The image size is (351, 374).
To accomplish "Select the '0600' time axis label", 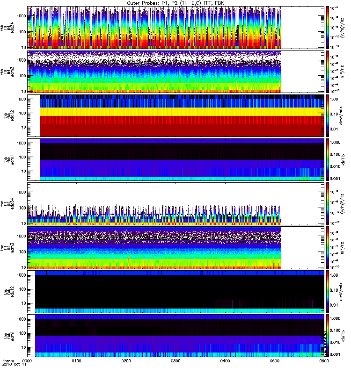I will 324,360.
